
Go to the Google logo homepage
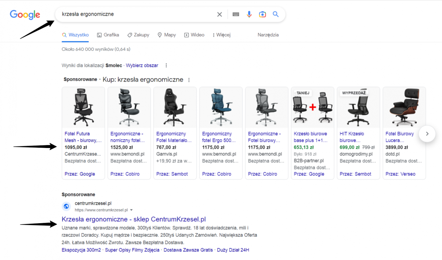(25, 15)
